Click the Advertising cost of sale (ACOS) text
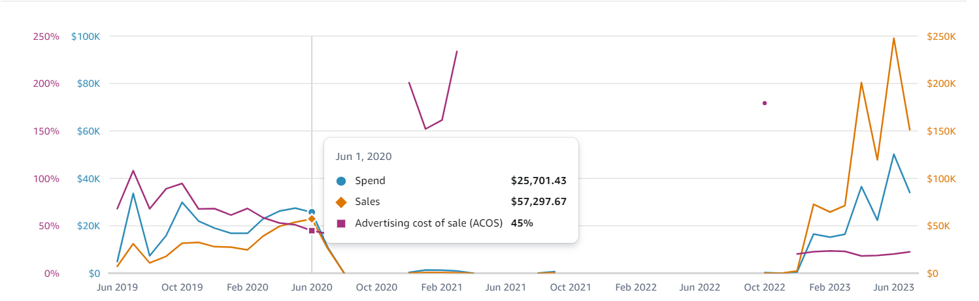The height and width of the screenshot is (301, 979). 429,223
